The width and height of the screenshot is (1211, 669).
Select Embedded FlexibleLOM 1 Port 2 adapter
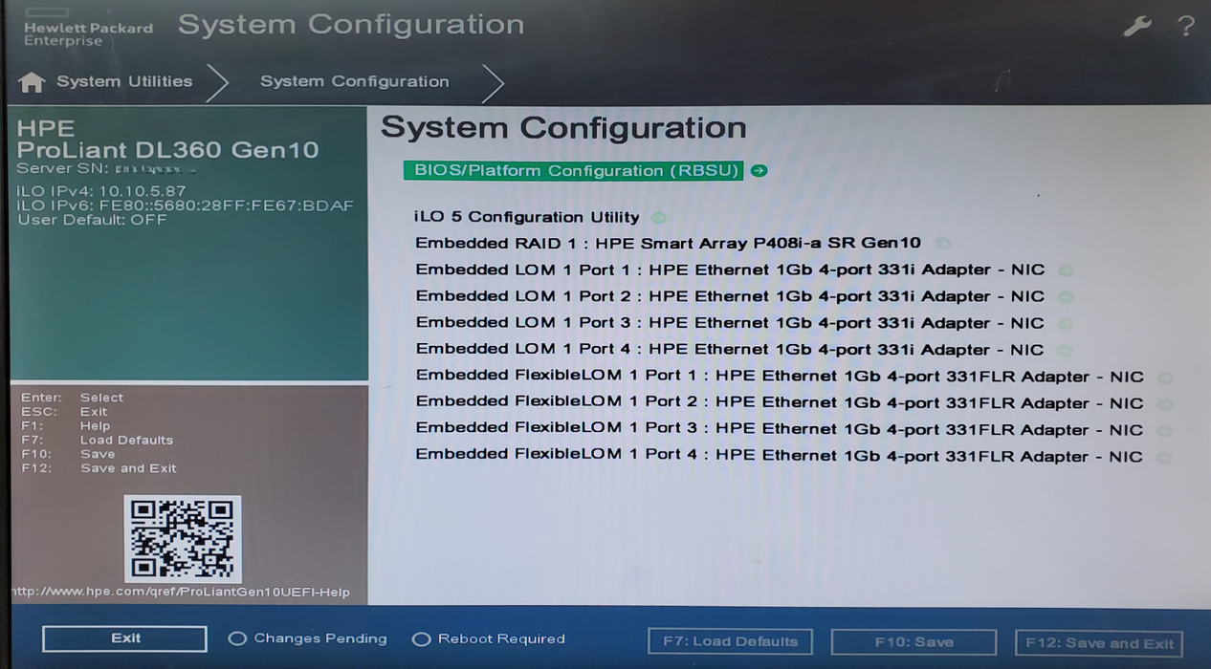[780, 403]
